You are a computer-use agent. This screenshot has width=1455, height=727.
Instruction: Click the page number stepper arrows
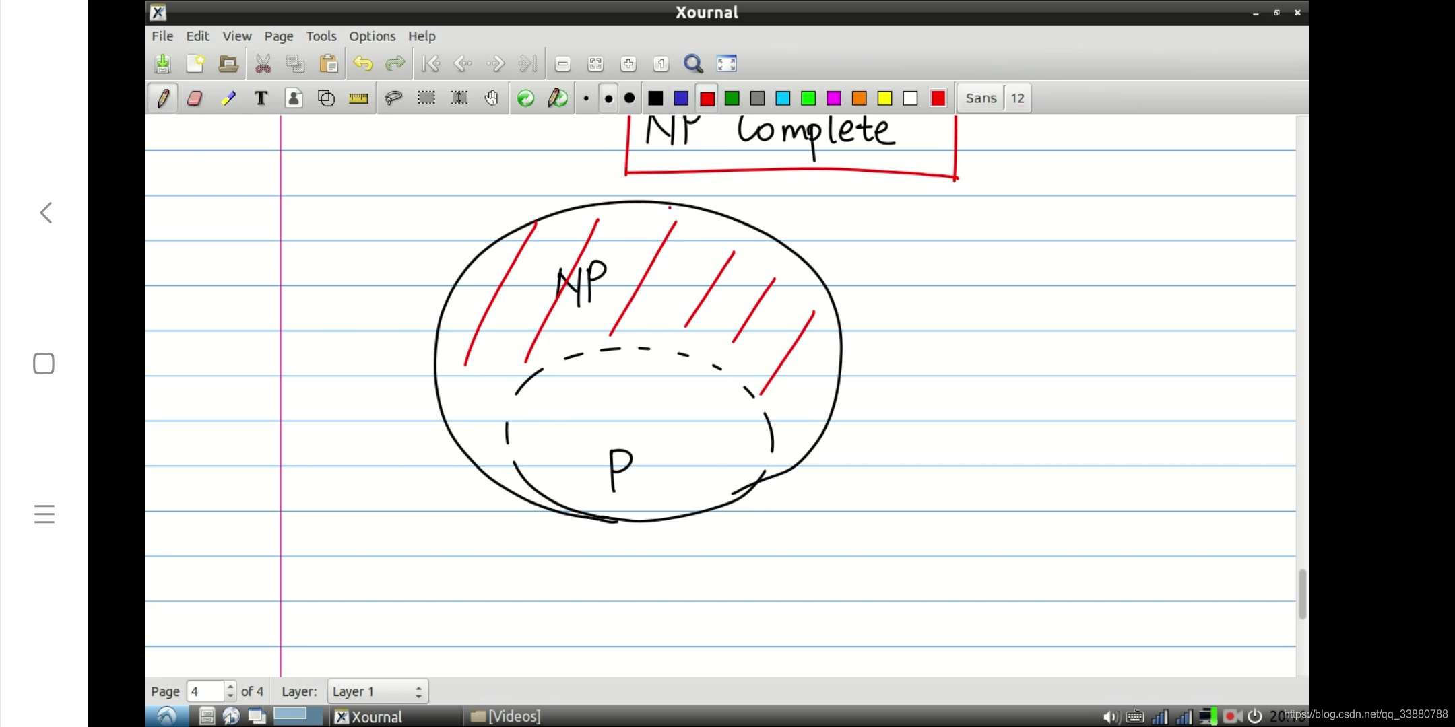[x=230, y=691]
